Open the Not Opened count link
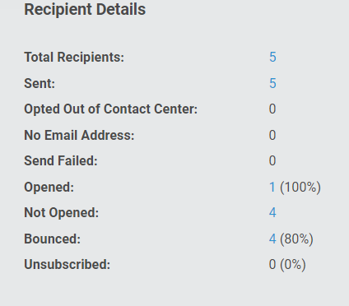Viewport: 349px width, 306px height. 272,212
